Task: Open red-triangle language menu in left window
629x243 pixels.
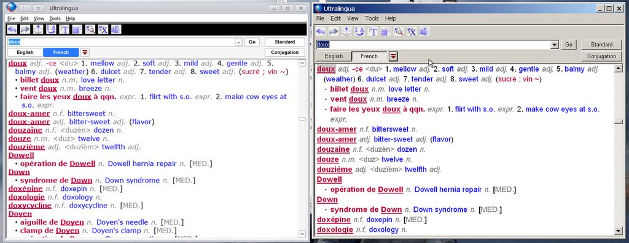Action: 85,53
